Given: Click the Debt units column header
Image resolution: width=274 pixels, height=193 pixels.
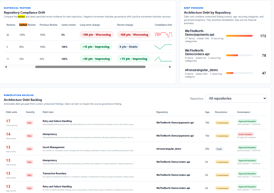Looking at the screenshot, I should (12, 112).
